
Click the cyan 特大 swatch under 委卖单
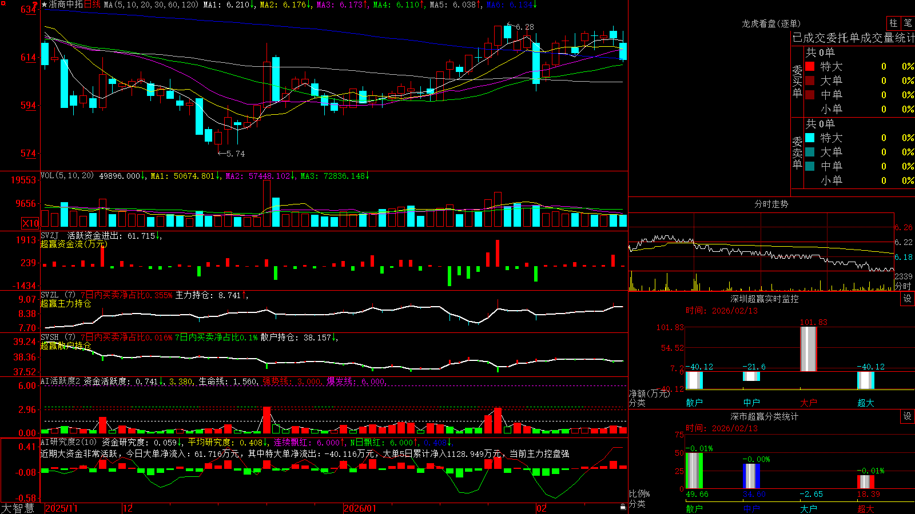click(810, 138)
